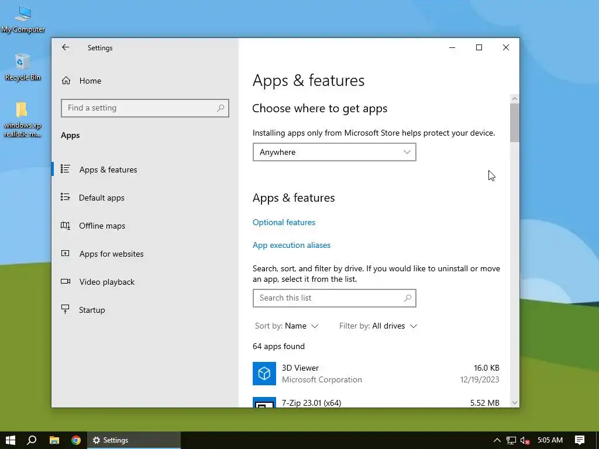Open the Anywhere app source dropdown
The height and width of the screenshot is (449, 599).
[x=334, y=152]
